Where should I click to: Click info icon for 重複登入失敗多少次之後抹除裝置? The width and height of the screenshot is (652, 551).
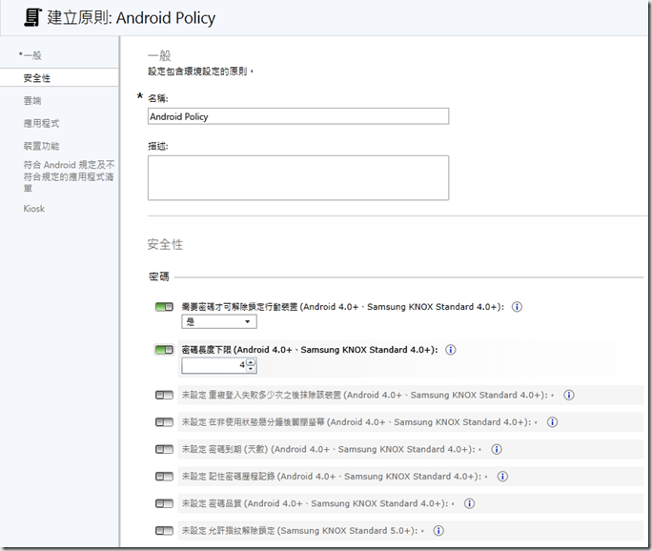point(569,395)
